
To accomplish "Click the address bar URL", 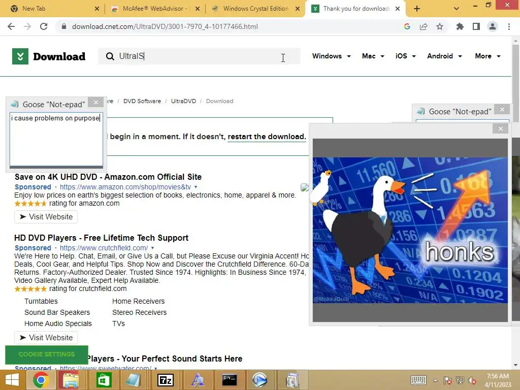I will 165,26.
